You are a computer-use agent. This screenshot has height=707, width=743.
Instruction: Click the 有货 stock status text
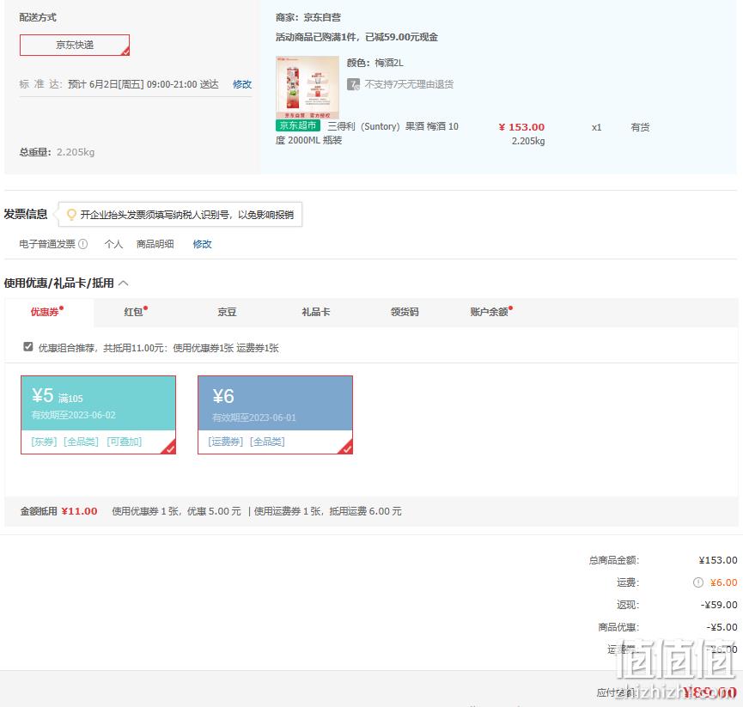pos(640,127)
